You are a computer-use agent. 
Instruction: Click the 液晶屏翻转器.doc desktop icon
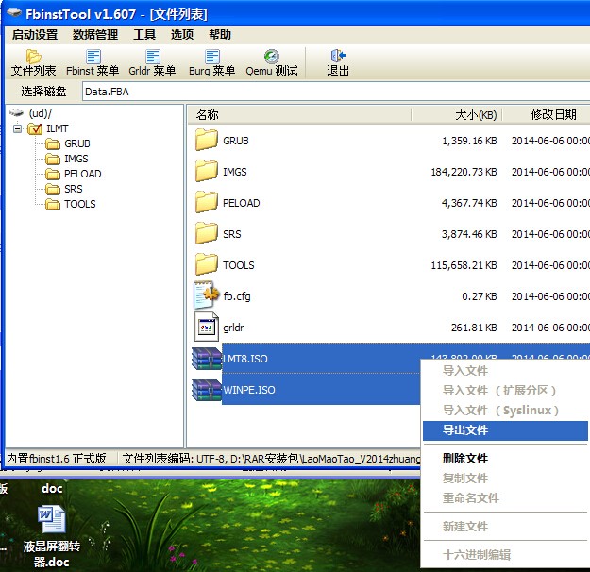click(52, 519)
